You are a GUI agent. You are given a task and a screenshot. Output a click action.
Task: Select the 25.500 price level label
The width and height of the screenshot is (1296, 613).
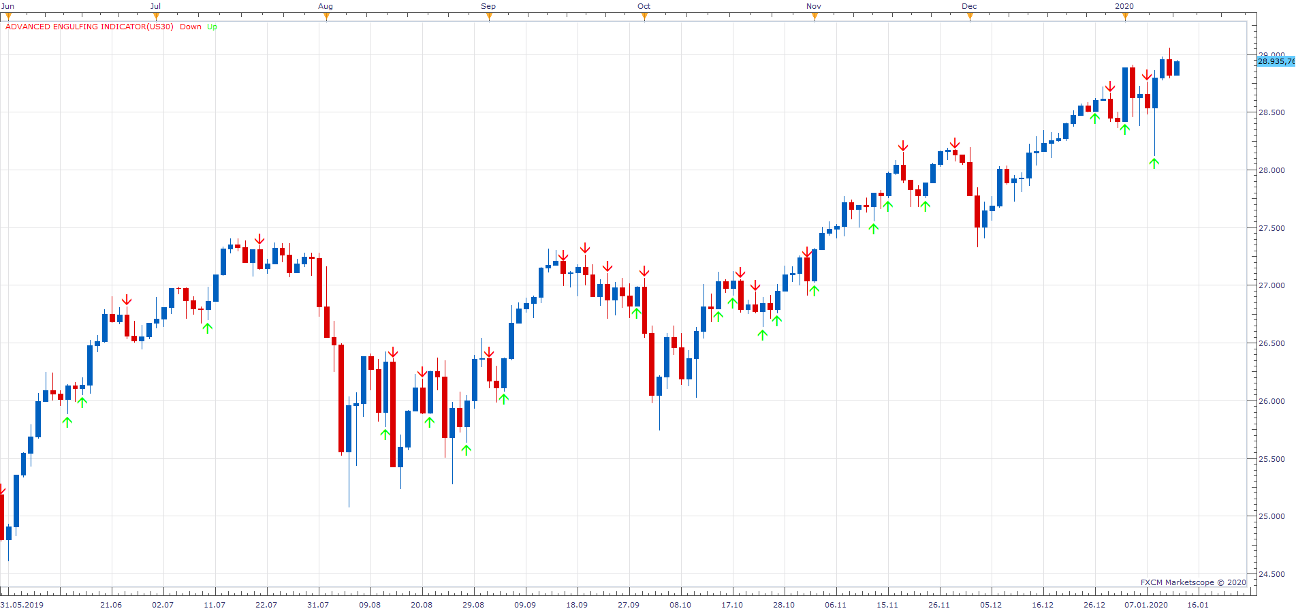[1271, 459]
